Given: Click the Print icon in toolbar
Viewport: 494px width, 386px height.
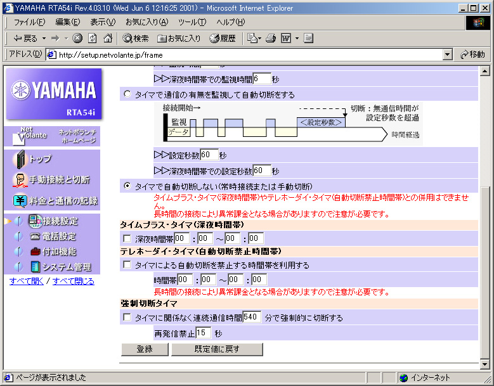Looking at the screenshot, I should [271, 38].
